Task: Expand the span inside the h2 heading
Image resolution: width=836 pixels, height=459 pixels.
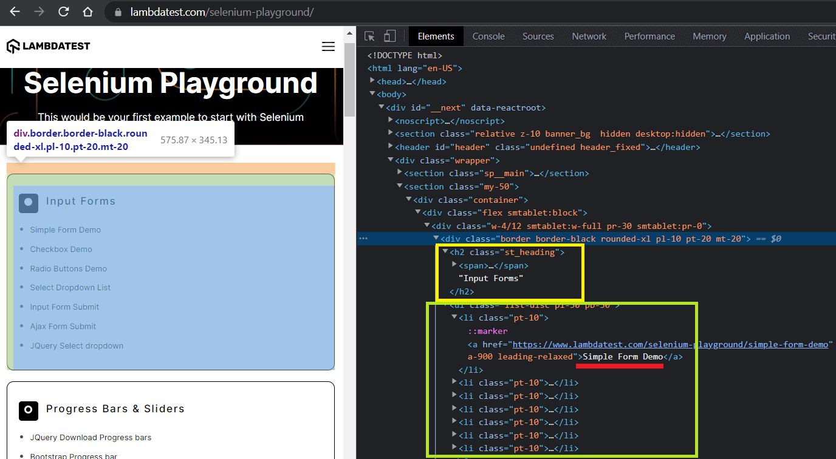Action: pyautogui.click(x=454, y=265)
